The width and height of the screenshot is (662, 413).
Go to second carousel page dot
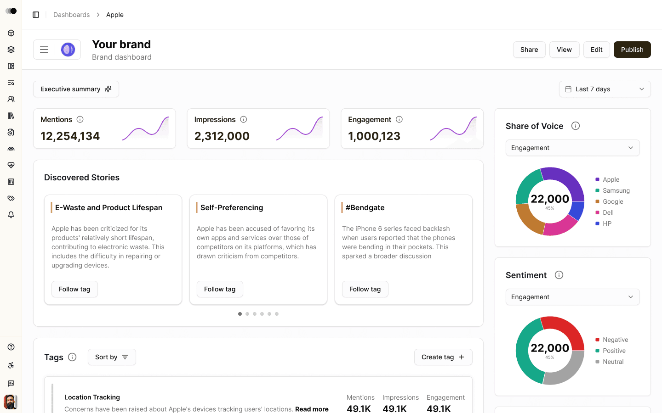point(247,314)
